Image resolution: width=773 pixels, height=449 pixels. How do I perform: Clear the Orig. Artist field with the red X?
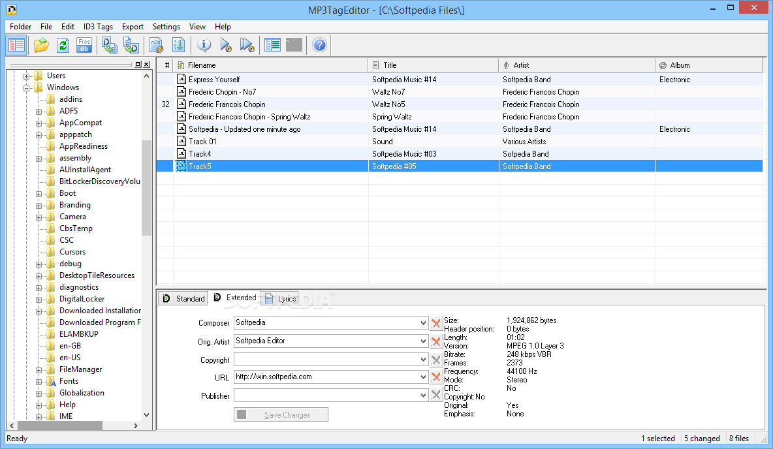(436, 341)
